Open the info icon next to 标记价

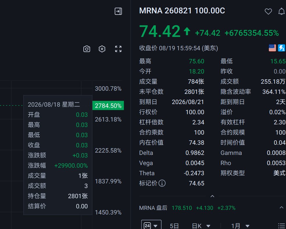(x=162, y=183)
